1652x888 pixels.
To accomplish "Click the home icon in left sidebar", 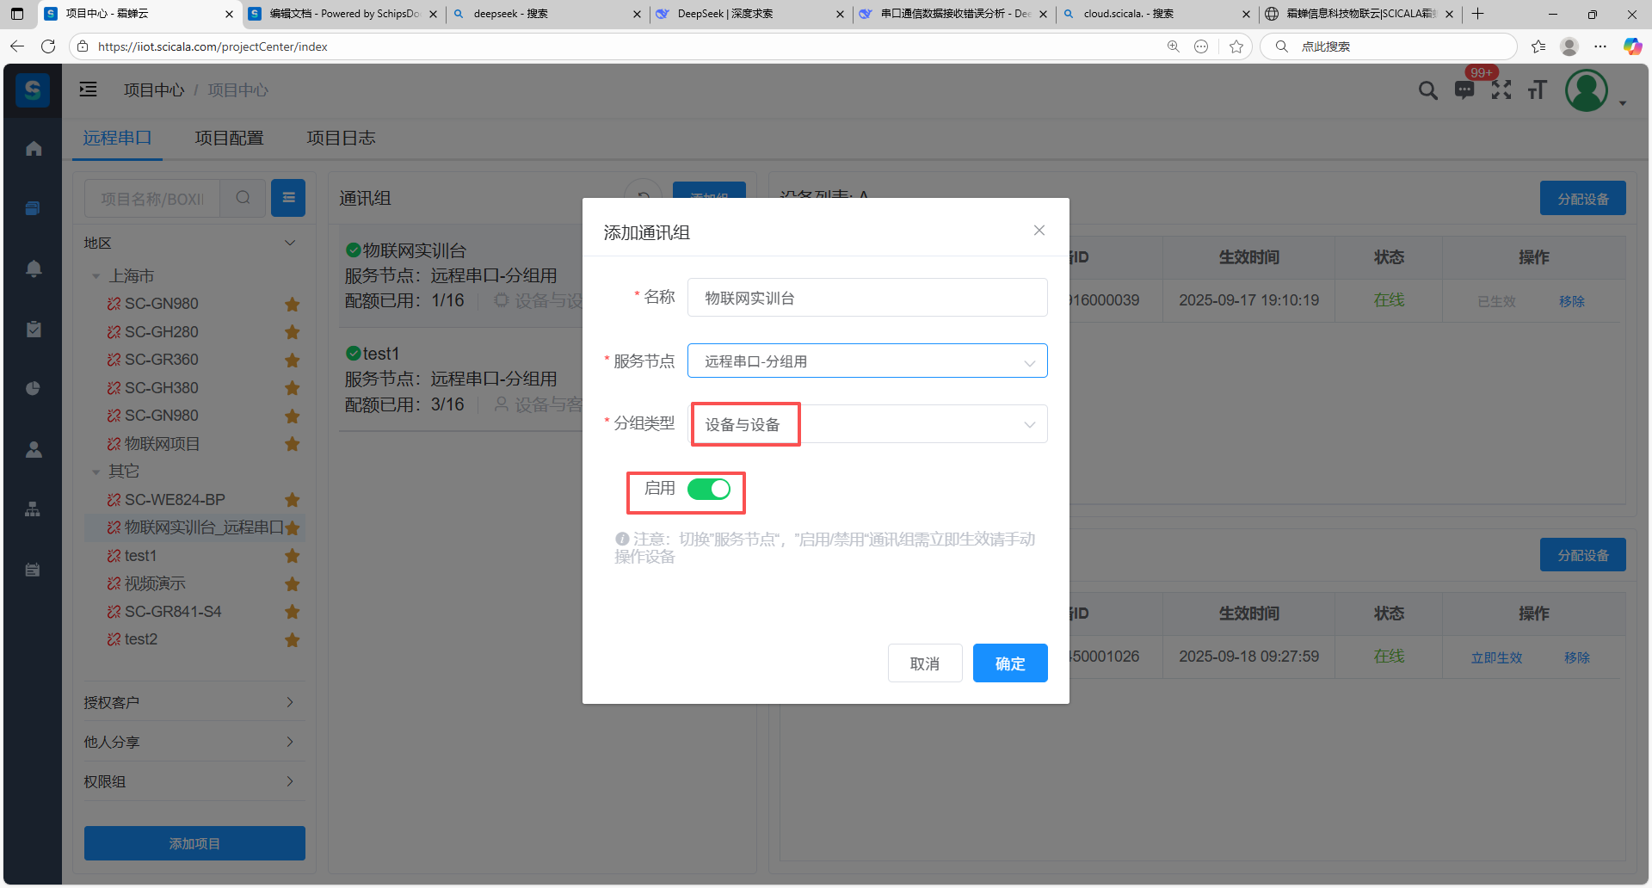I will tap(34, 149).
